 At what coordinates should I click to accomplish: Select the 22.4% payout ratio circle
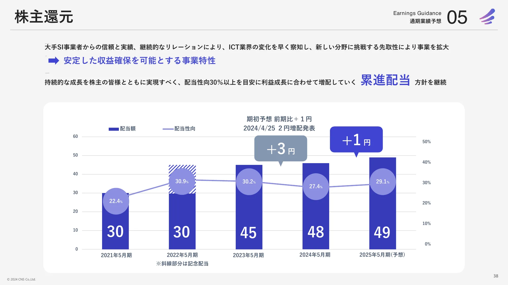point(116,201)
